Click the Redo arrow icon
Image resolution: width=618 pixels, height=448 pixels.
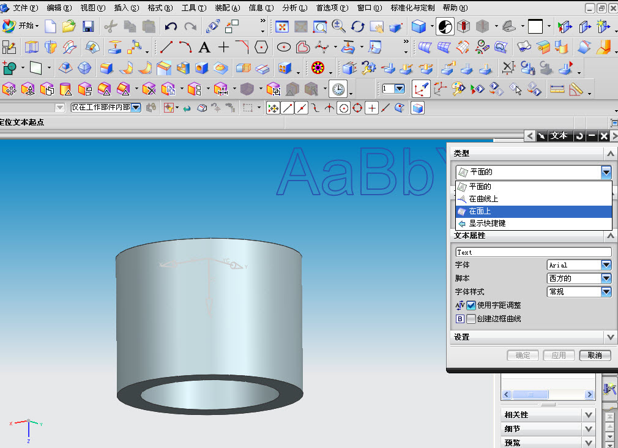pyautogui.click(x=190, y=26)
